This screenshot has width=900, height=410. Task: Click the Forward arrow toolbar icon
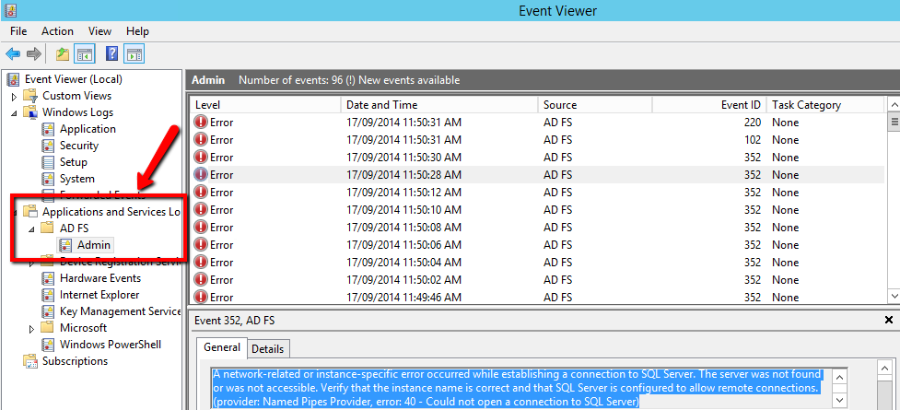[x=34, y=54]
